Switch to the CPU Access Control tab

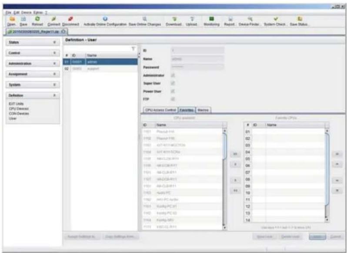(161, 110)
